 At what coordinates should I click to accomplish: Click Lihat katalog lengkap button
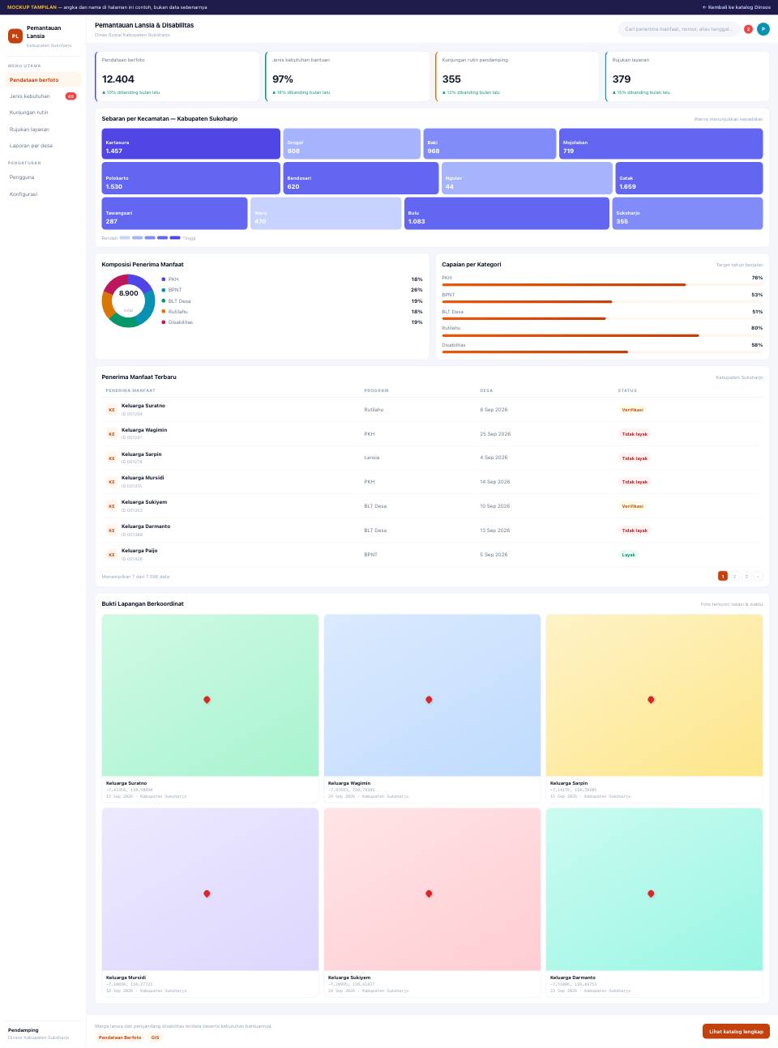coord(736,1031)
